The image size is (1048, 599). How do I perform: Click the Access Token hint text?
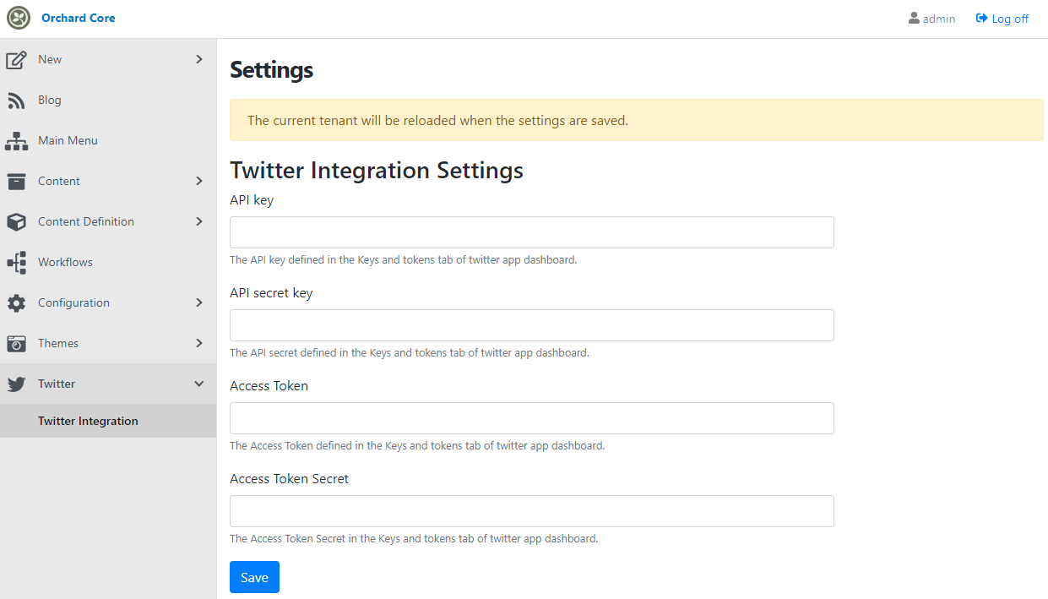(417, 446)
